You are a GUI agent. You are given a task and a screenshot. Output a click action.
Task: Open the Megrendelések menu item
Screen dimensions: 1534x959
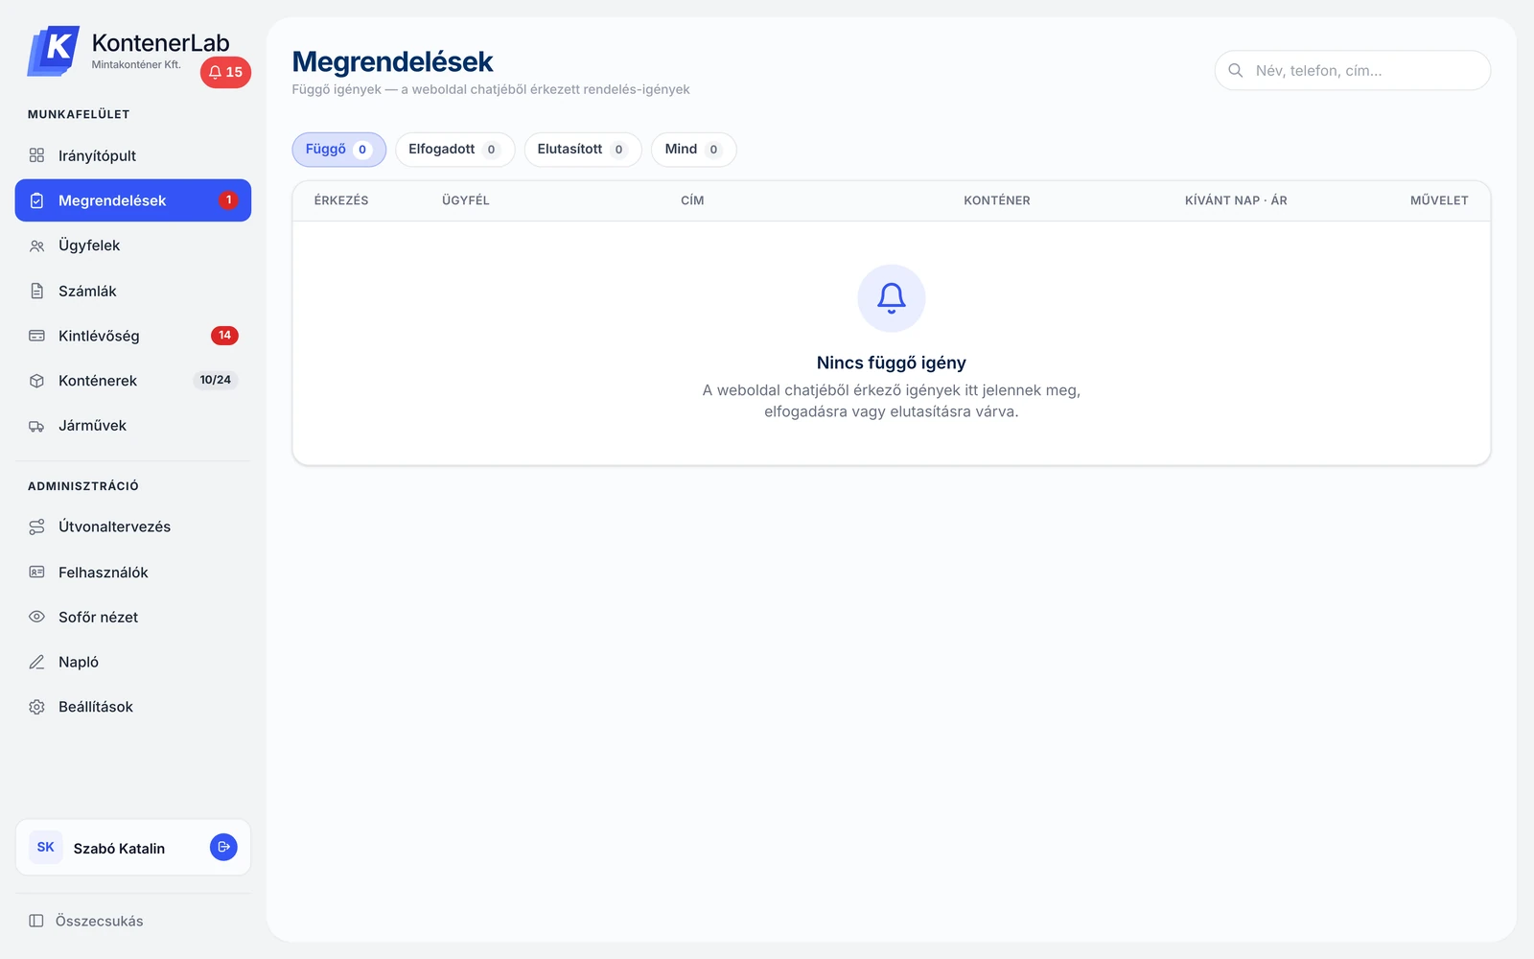click(x=133, y=200)
